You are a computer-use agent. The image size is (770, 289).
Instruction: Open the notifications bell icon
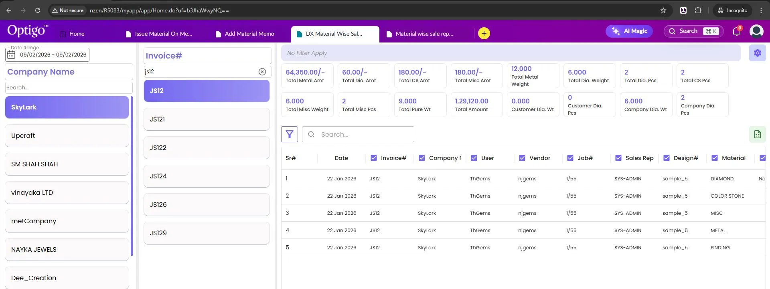(737, 31)
